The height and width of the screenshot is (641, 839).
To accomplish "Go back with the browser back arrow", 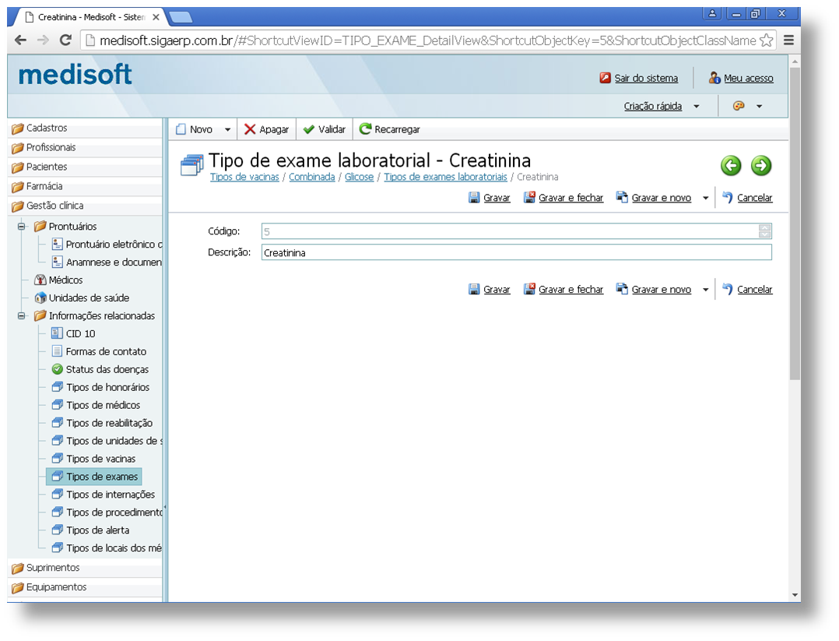I will point(20,41).
